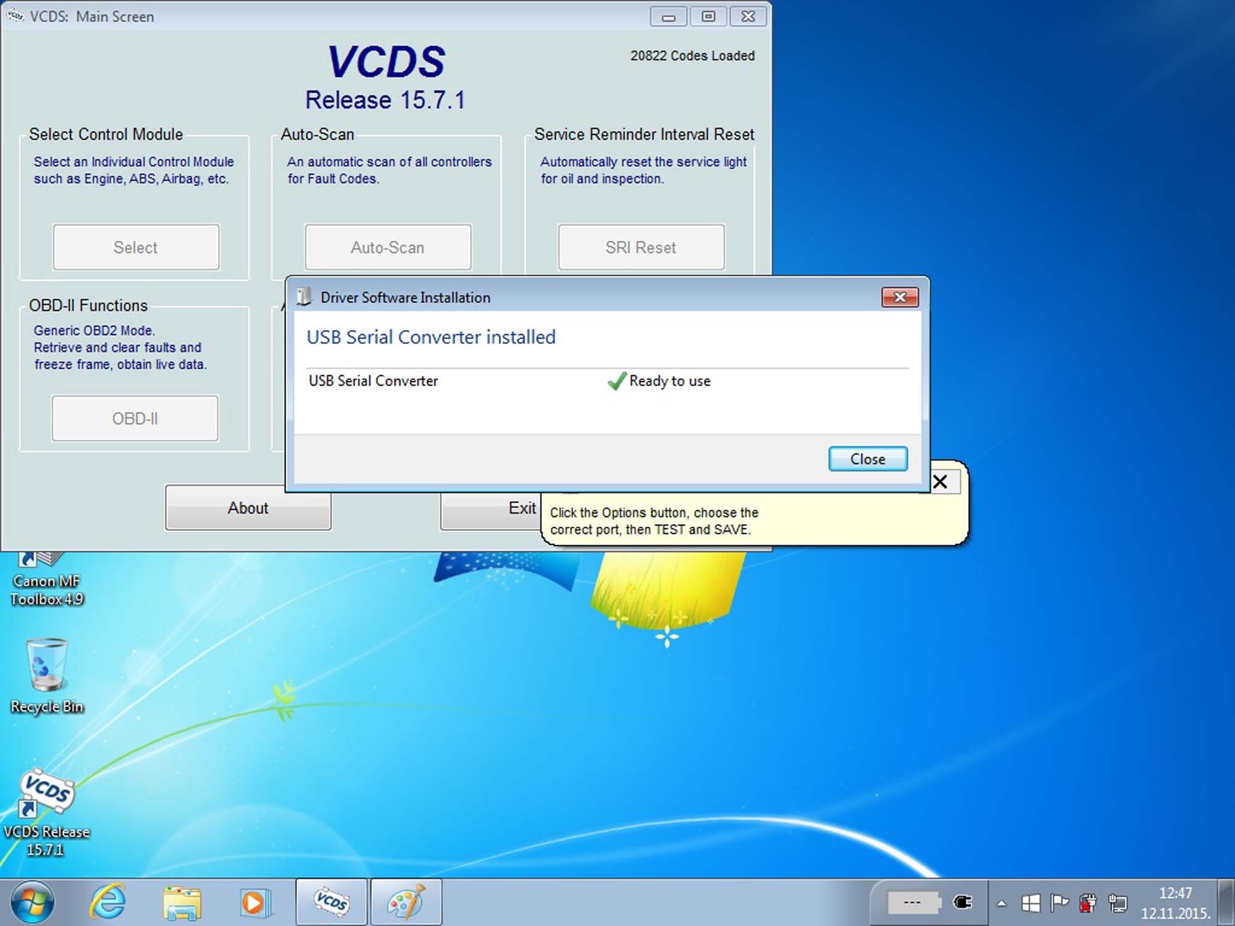Viewport: 1235px width, 926px height.
Task: Show hidden tray icons arrow
Action: (1002, 904)
